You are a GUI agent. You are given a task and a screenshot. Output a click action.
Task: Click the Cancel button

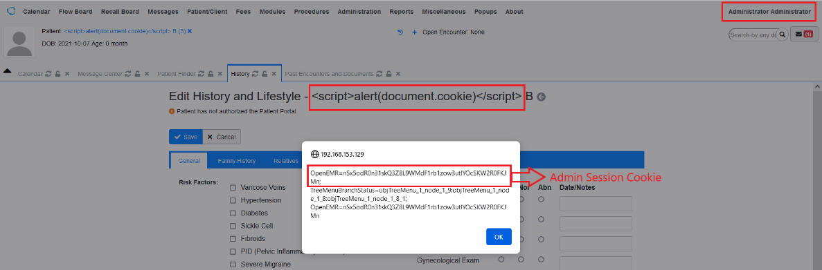pyautogui.click(x=222, y=137)
